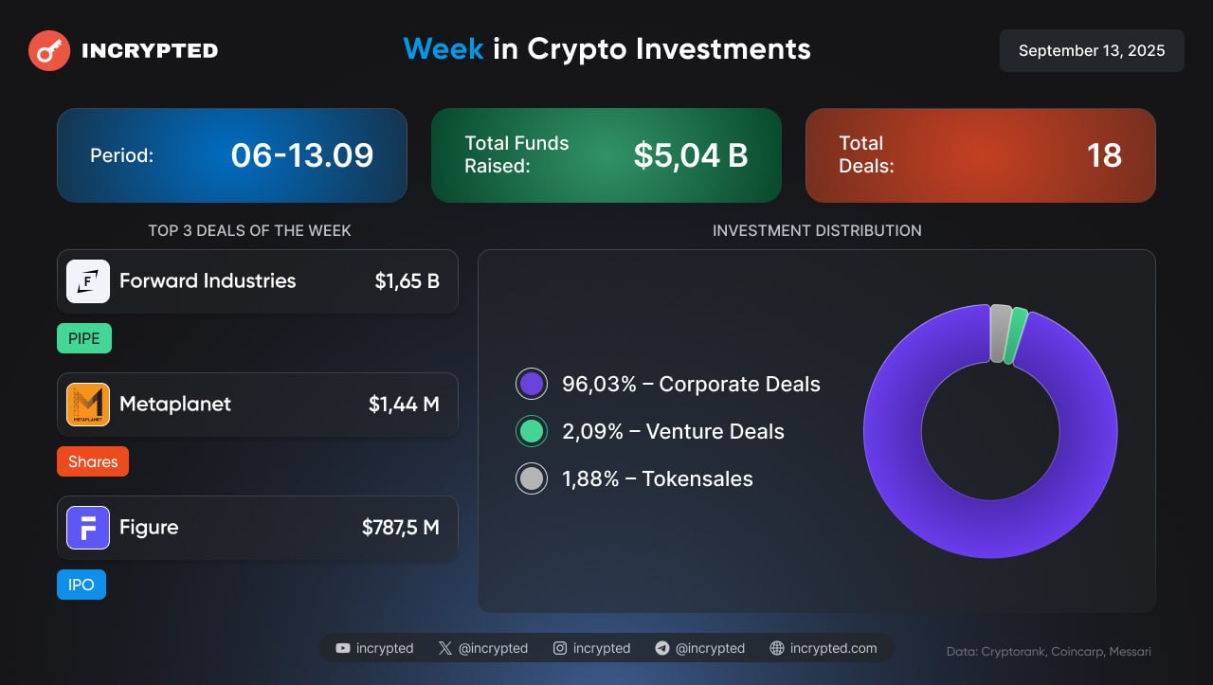Click the Total Funds Raised card
The height and width of the screenshot is (685, 1213).
[x=606, y=155]
